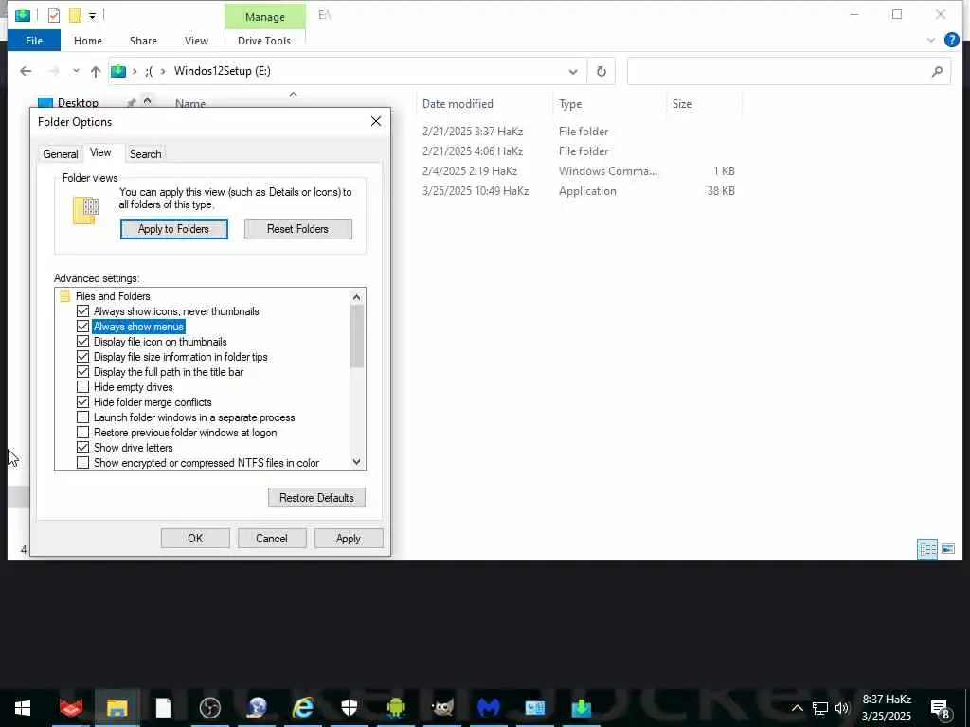Image resolution: width=970 pixels, height=727 pixels.
Task: Uncheck Always show icons, never thumbnails
Action: point(83,310)
